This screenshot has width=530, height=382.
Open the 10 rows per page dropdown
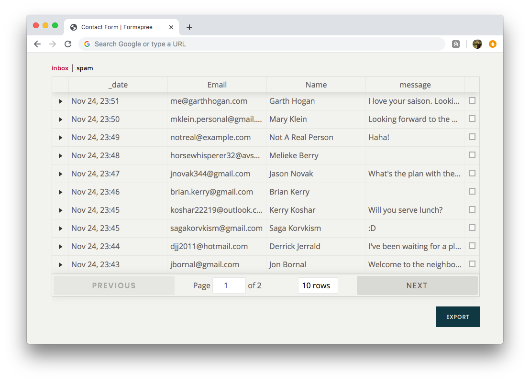(318, 285)
